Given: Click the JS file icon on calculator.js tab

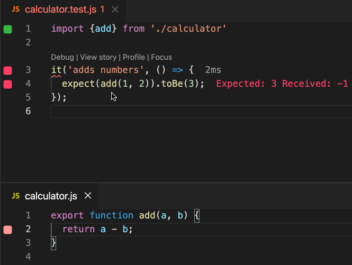Looking at the screenshot, I should click(16, 196).
